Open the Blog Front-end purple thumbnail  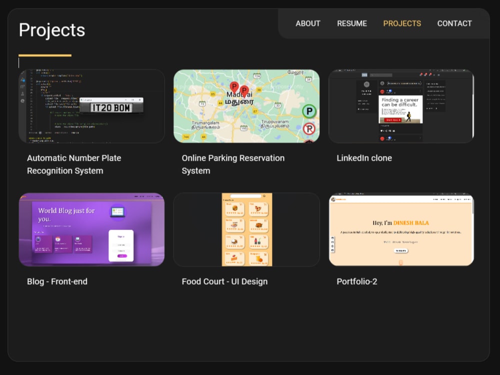tap(92, 229)
